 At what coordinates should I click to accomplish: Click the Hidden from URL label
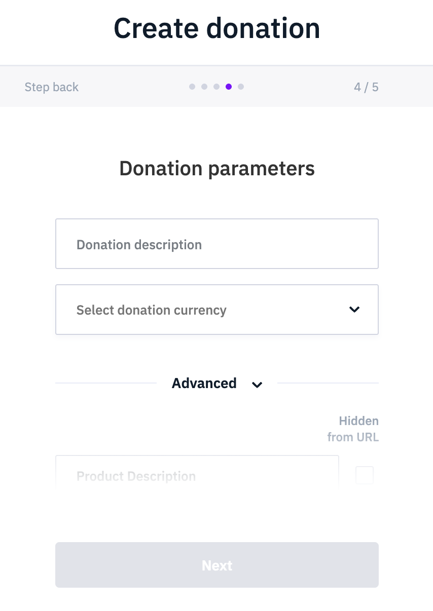pyautogui.click(x=353, y=429)
